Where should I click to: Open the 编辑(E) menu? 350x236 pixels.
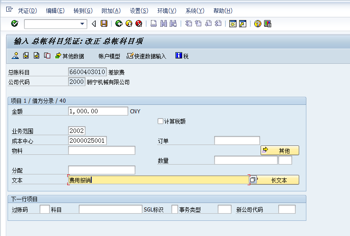coord(55,11)
